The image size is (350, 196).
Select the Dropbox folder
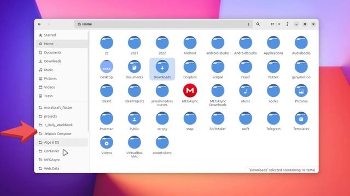190,69
